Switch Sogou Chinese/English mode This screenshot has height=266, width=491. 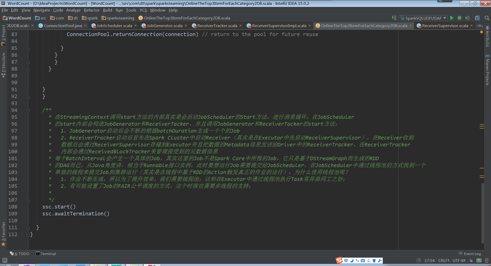[x=346, y=261]
